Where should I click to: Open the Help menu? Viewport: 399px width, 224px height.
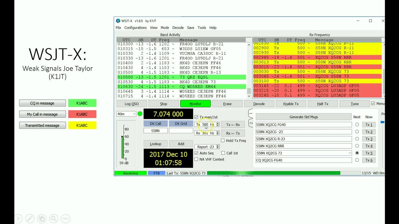click(x=213, y=28)
